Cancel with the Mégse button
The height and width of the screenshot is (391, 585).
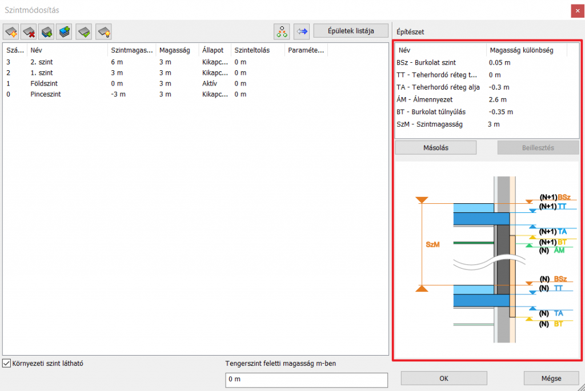click(551, 378)
